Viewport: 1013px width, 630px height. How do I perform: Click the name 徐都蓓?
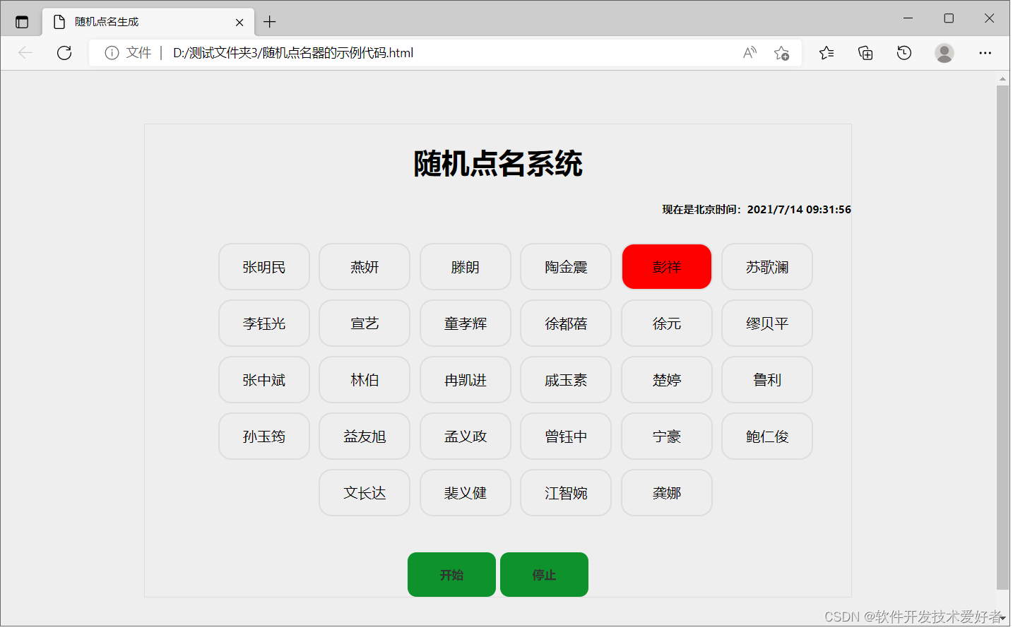click(x=566, y=323)
